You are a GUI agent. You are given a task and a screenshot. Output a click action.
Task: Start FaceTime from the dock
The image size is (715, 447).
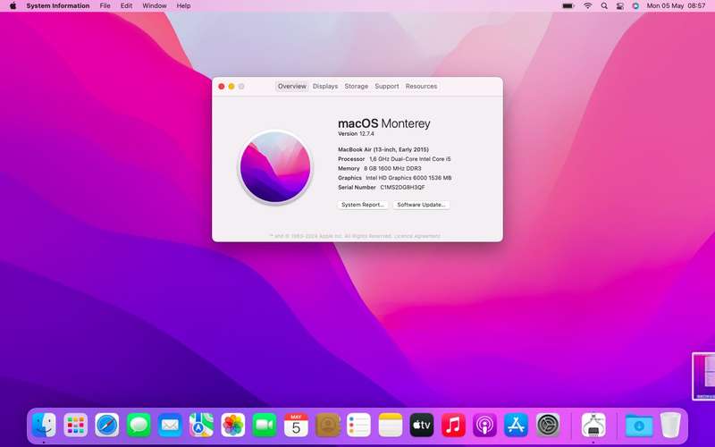click(x=265, y=426)
